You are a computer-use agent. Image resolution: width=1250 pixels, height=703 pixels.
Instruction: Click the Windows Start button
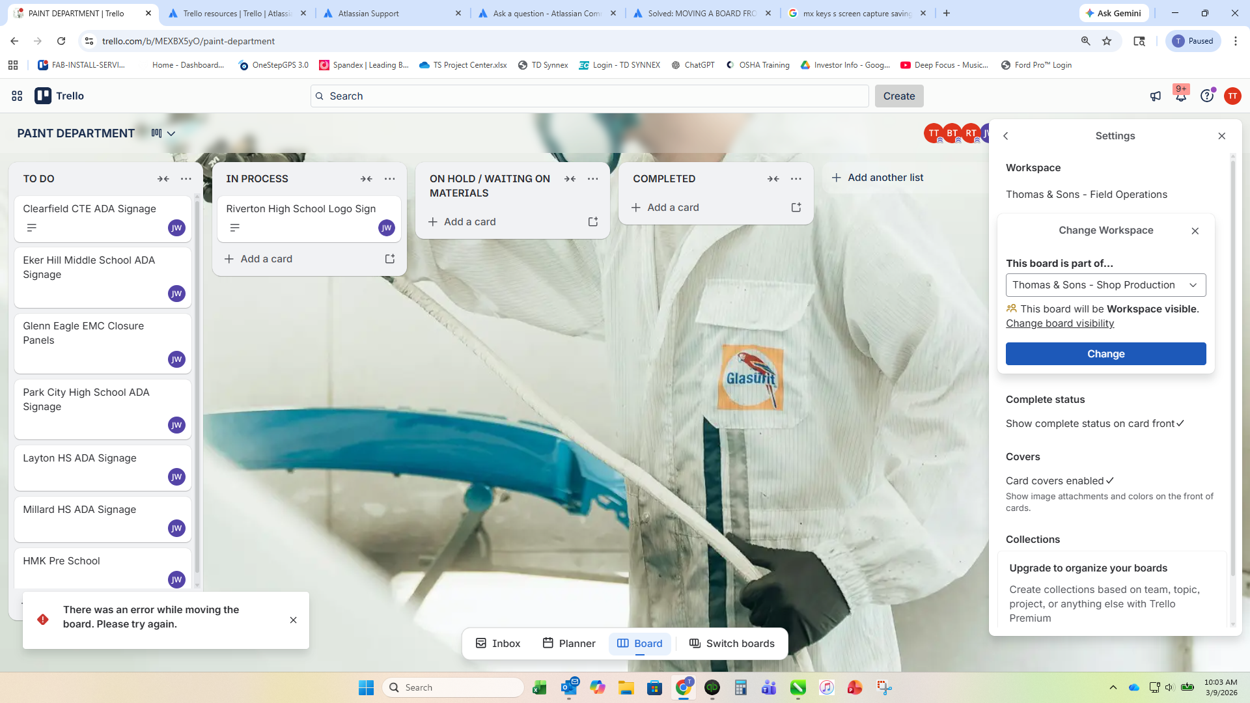(366, 688)
